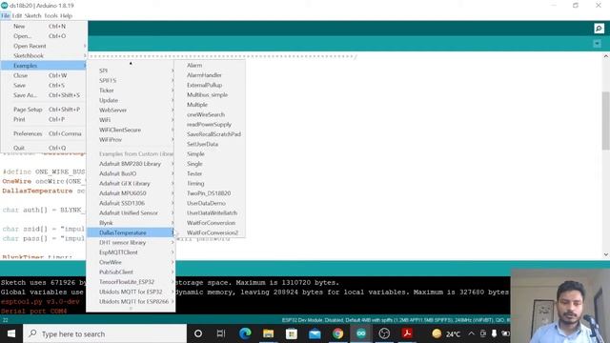Open the oneWireSearch example sketch

(210, 114)
